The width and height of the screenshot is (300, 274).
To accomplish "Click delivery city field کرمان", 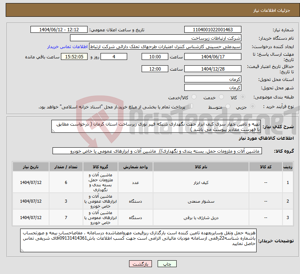I will 212,88.
